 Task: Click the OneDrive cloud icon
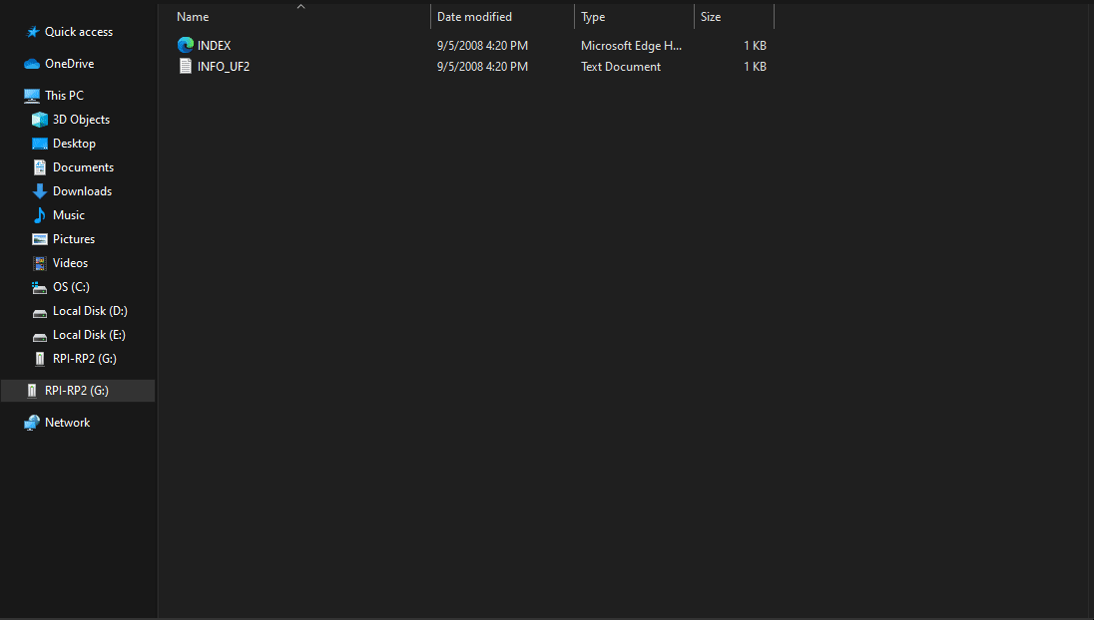coord(32,64)
